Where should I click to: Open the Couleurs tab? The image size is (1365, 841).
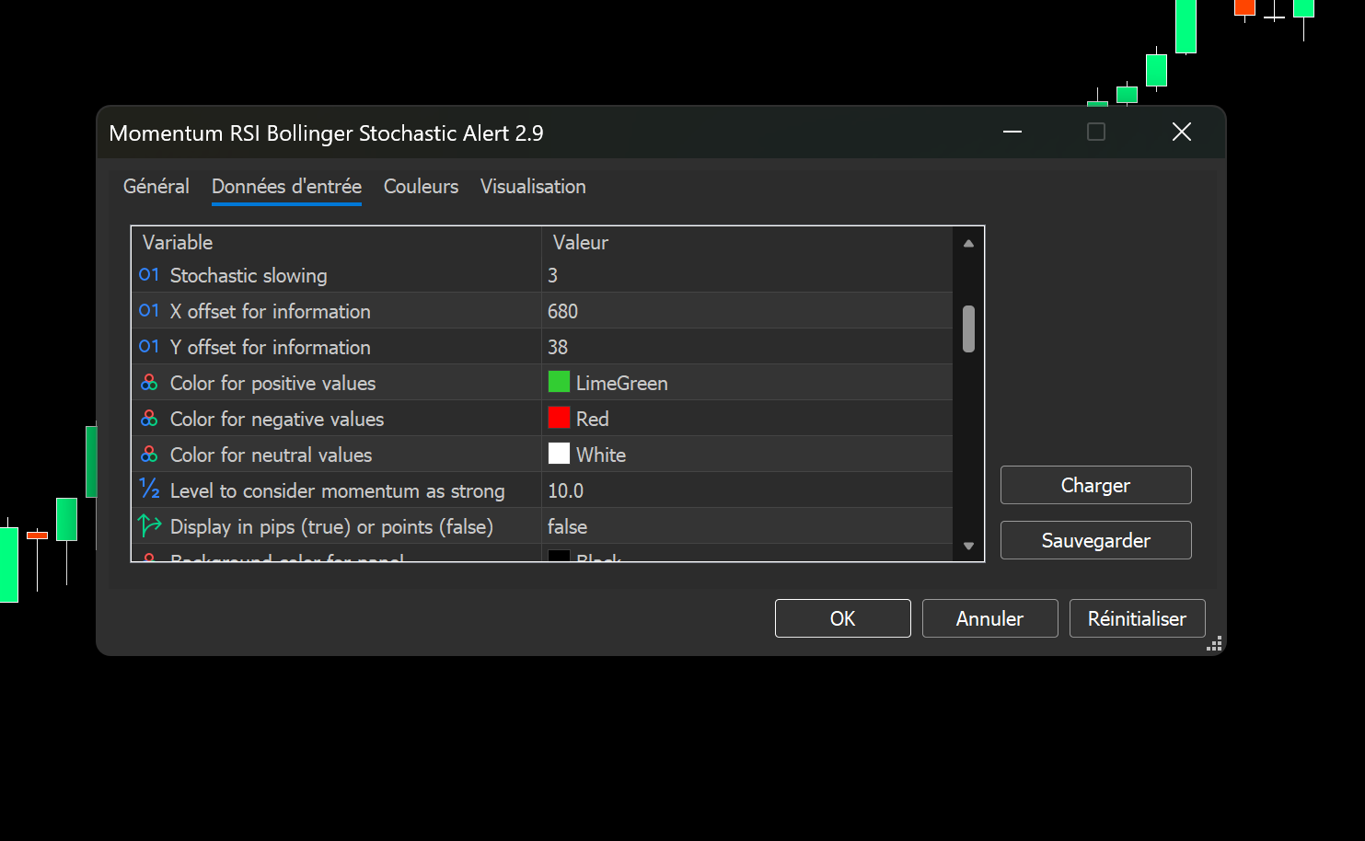(x=421, y=187)
